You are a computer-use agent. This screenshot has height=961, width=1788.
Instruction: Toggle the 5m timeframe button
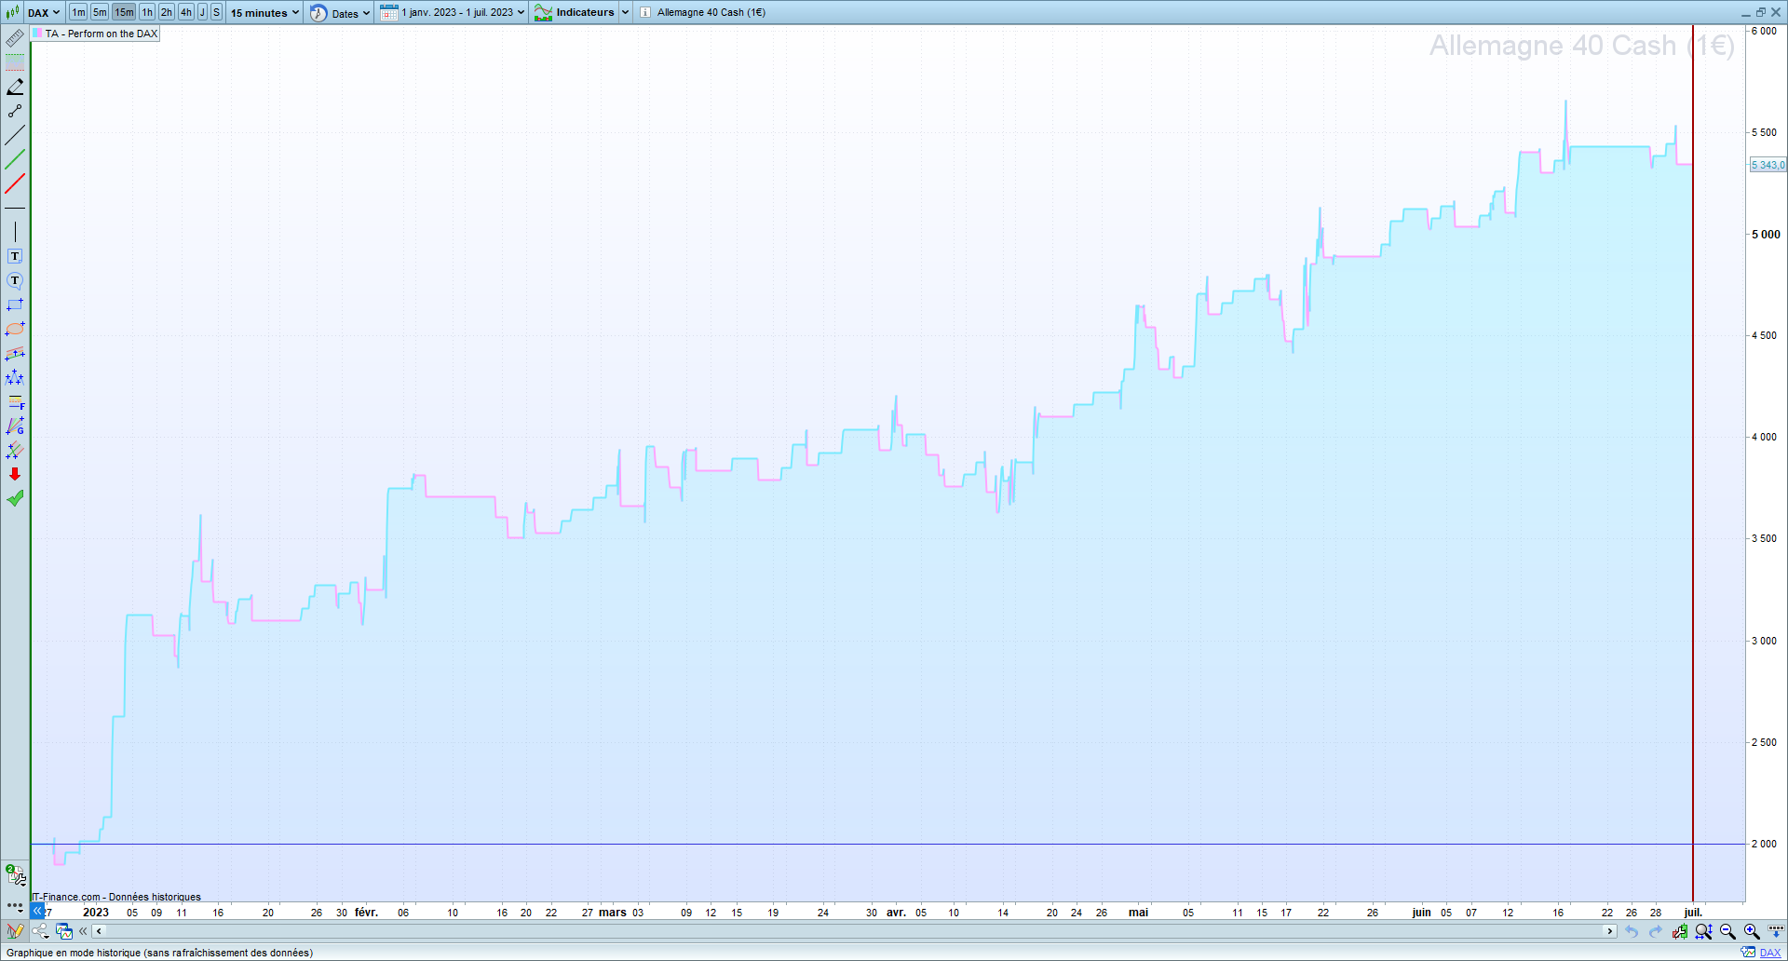100,13
